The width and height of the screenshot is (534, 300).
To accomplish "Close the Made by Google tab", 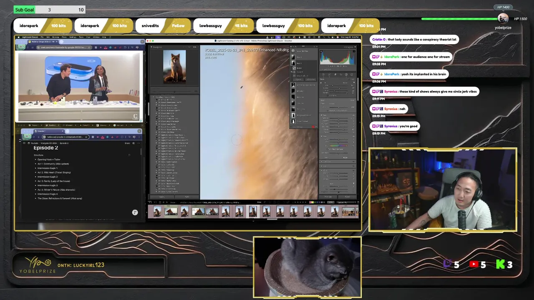I will [x=57, y=42].
